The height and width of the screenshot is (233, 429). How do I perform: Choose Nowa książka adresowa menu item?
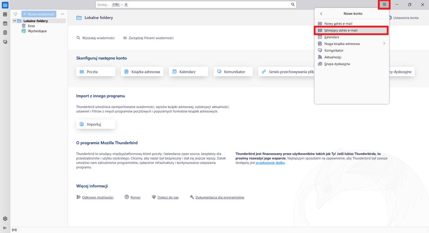(x=352, y=44)
